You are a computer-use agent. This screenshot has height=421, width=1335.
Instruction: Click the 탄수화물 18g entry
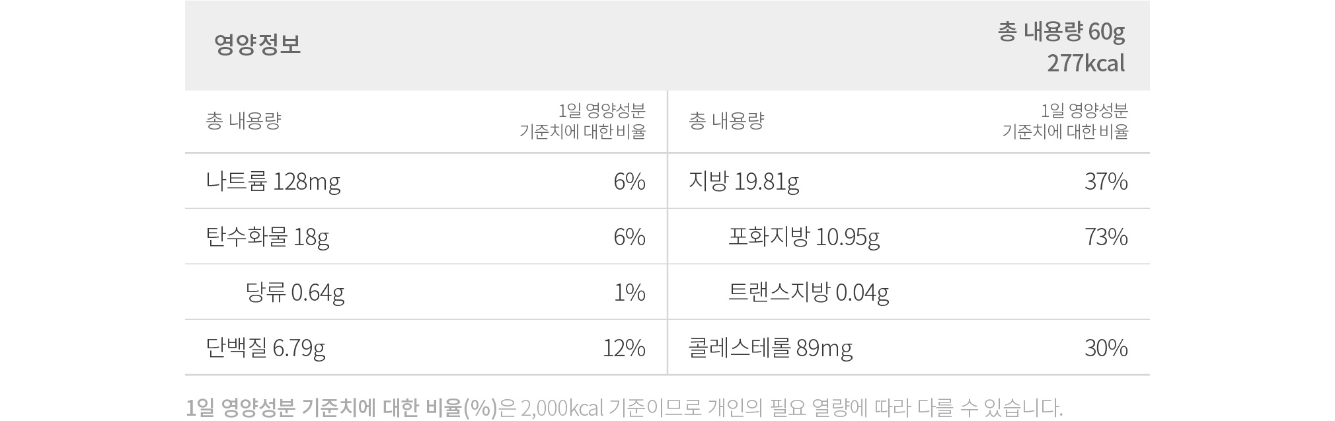pyautogui.click(x=268, y=237)
